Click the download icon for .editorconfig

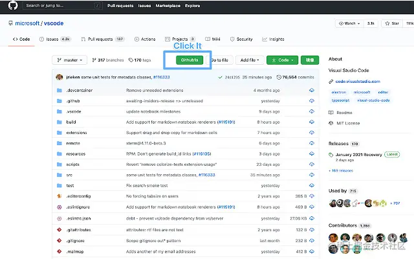[312, 196]
